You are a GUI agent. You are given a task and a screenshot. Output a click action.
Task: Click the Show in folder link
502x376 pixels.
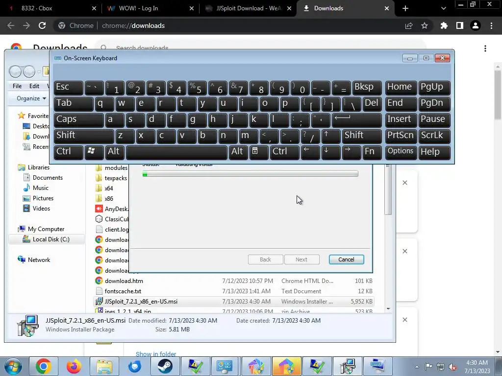pyautogui.click(x=156, y=354)
